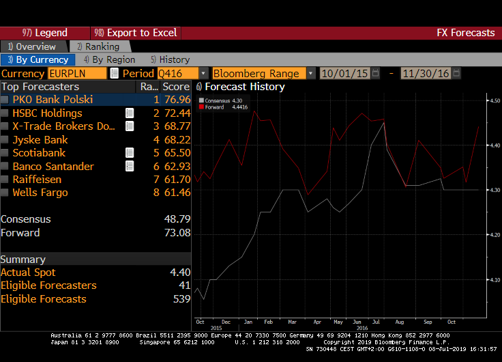The height and width of the screenshot is (362, 502).
Task: Open the currency lookup icon beside EURPLN
Action: tap(114, 73)
